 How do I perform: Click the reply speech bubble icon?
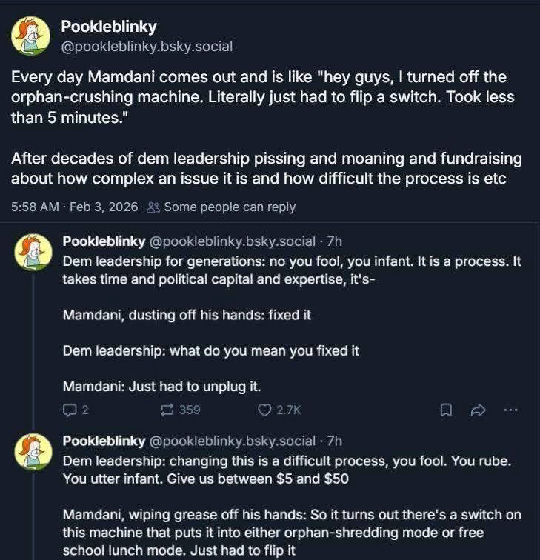click(x=70, y=410)
